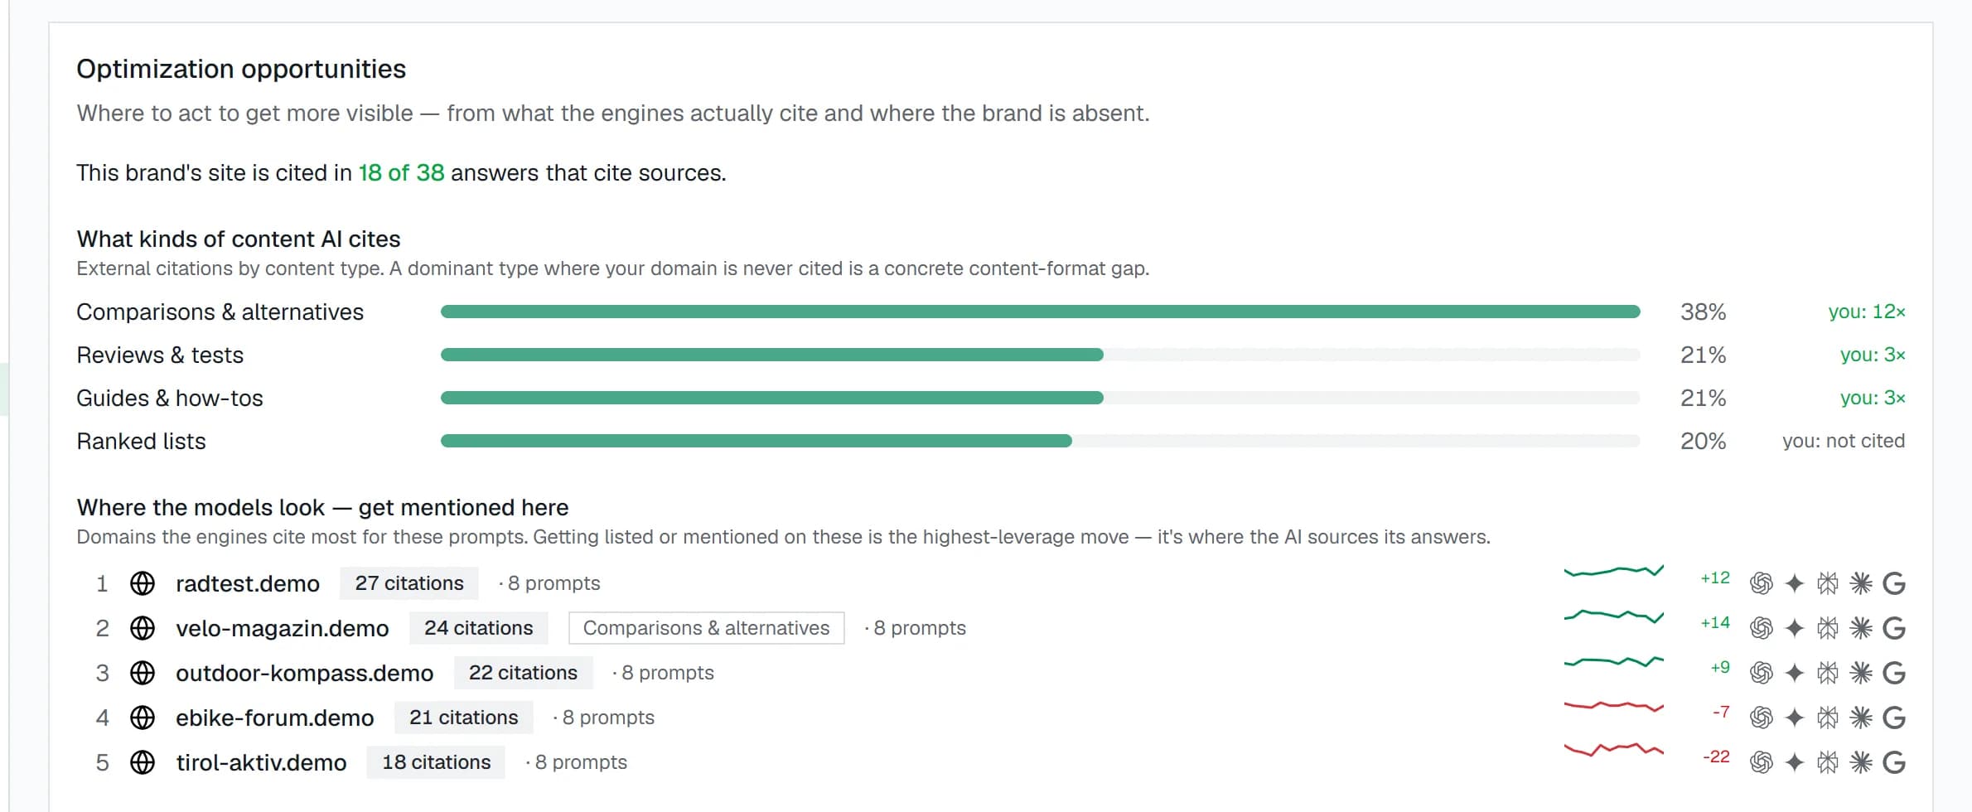Click the globe icon next to tirol-aktiv.demo
This screenshot has width=1972, height=812.
click(143, 763)
